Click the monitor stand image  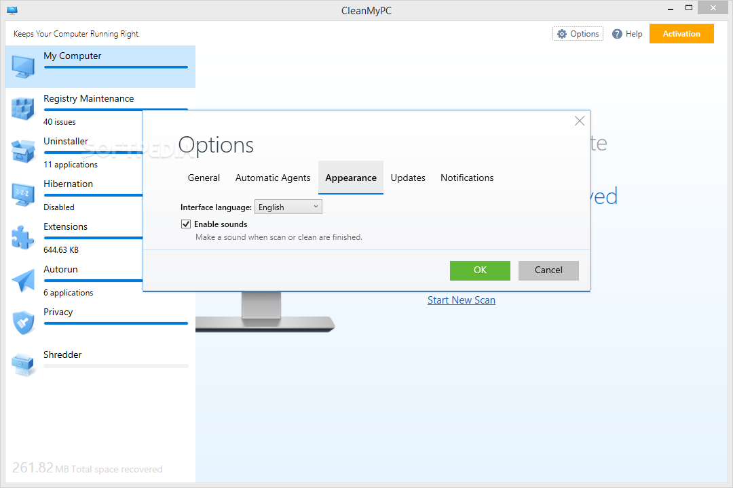click(265, 313)
